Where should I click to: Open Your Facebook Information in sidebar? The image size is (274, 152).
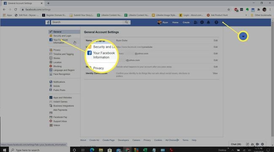click(x=60, y=41)
